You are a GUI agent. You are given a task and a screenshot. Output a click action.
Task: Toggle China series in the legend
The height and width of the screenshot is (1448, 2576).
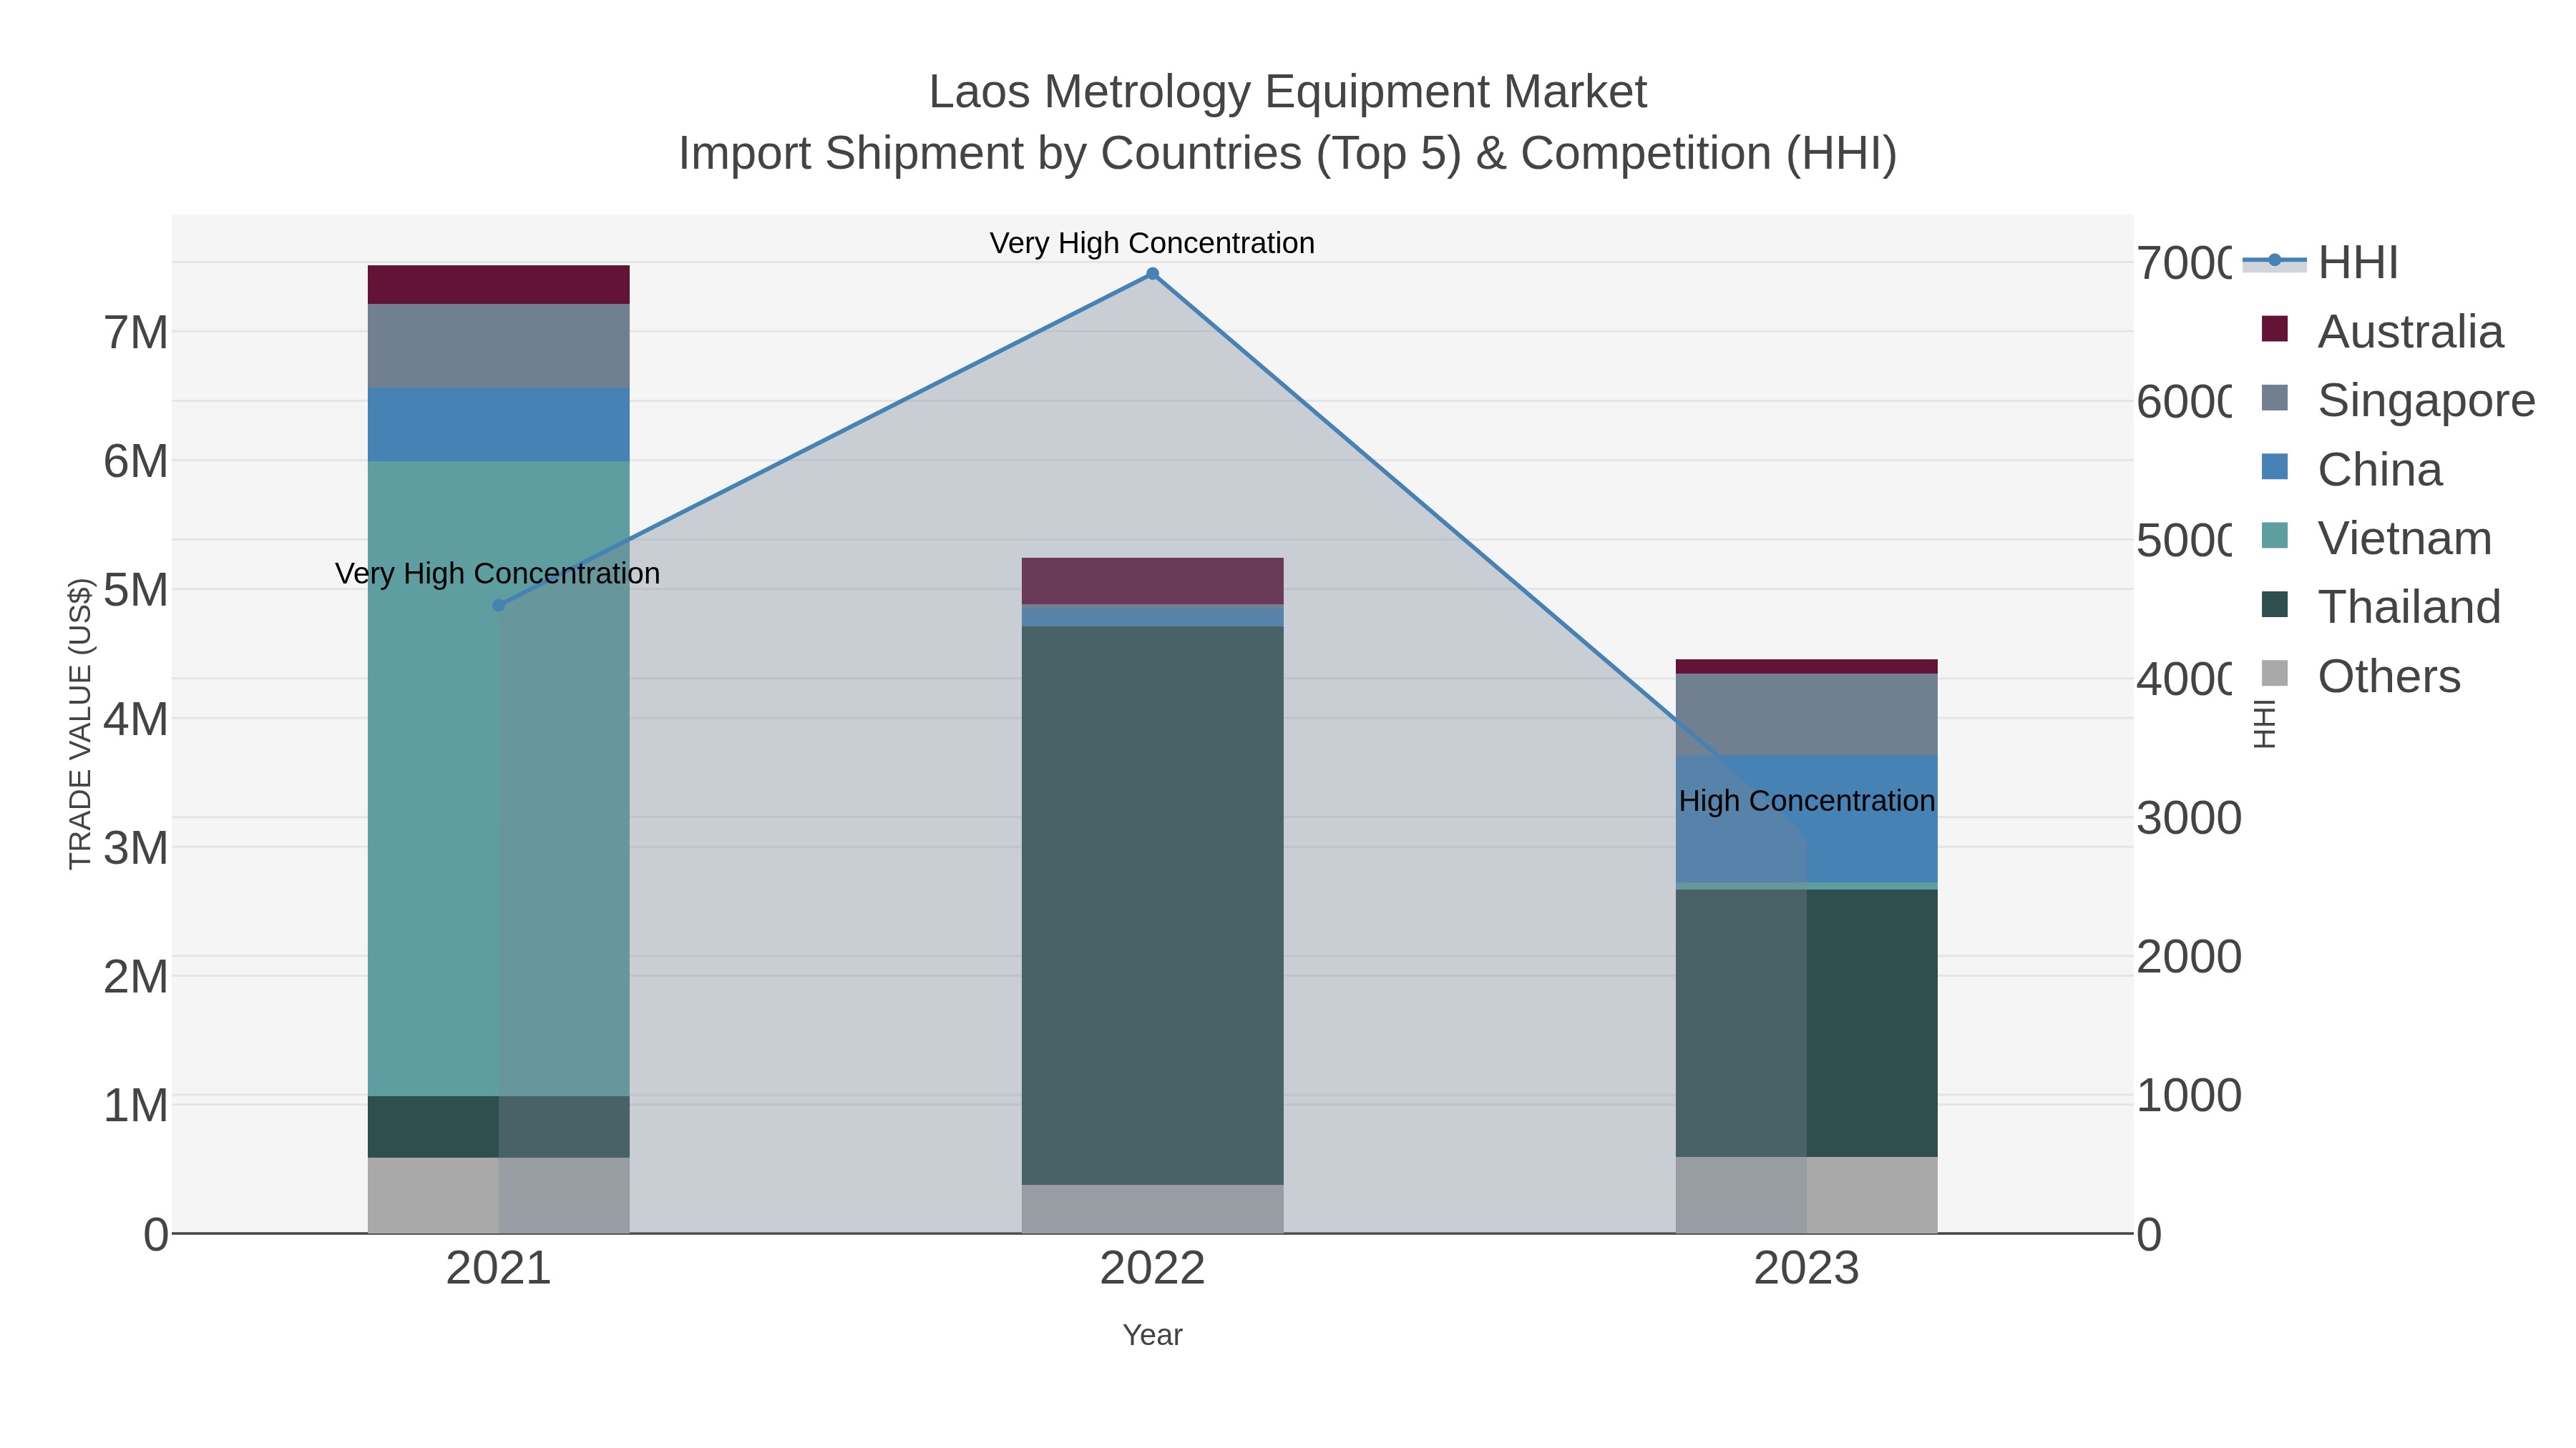2351,470
